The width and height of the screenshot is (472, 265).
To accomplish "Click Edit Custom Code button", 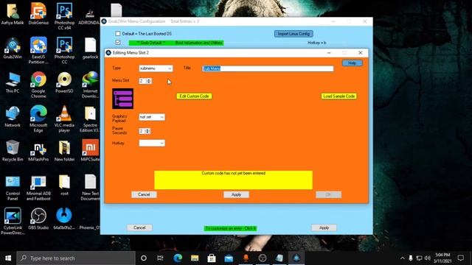I will click(194, 96).
